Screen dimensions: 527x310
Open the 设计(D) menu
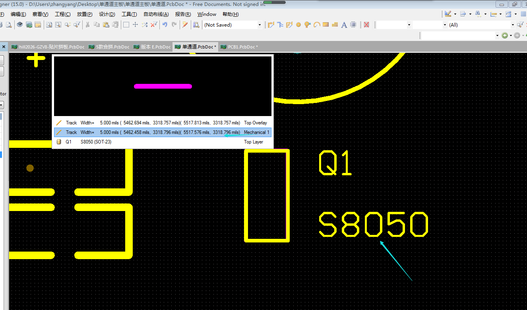(107, 14)
